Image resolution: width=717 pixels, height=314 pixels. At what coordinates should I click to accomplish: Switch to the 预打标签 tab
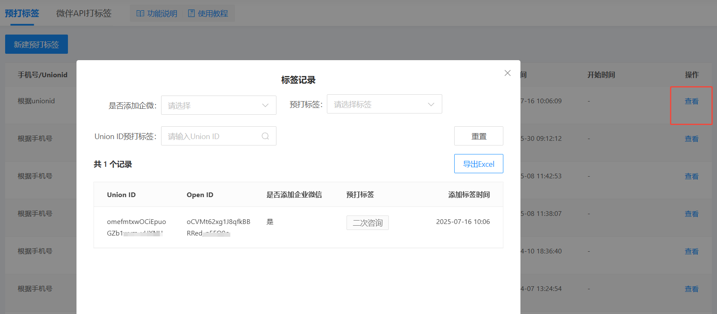22,14
